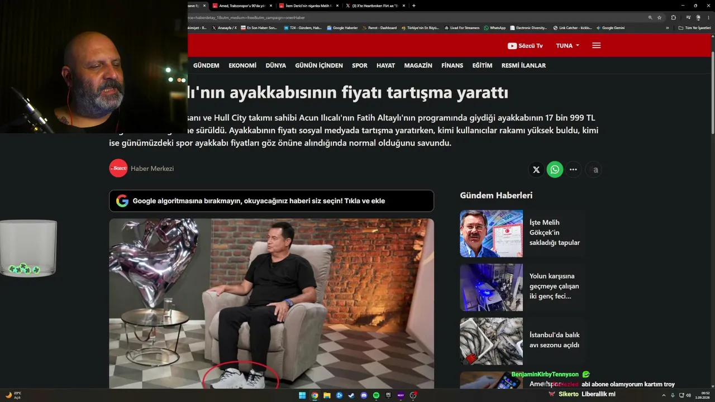Viewport: 715px width, 402px height.
Task: Open the Acun Ilıcalı article photo
Action: click(271, 303)
